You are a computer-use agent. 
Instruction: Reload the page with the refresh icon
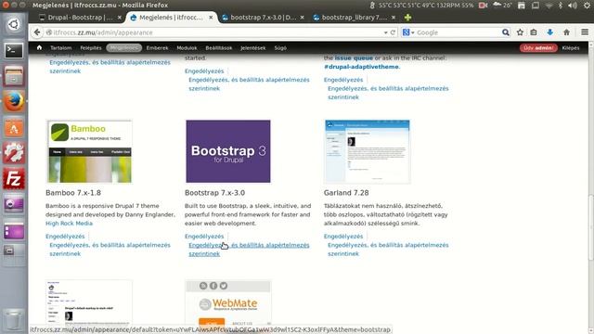(x=393, y=32)
